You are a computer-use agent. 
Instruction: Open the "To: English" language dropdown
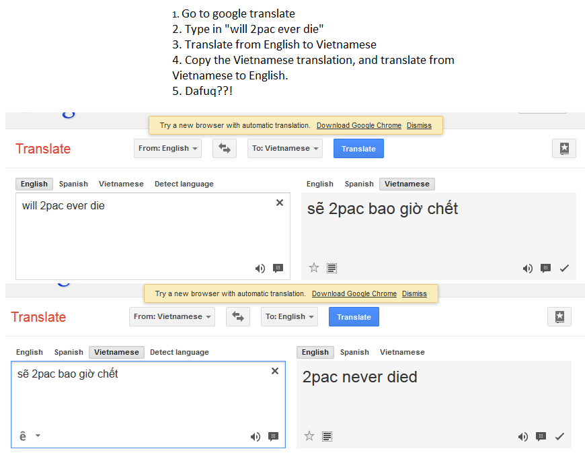coord(289,317)
